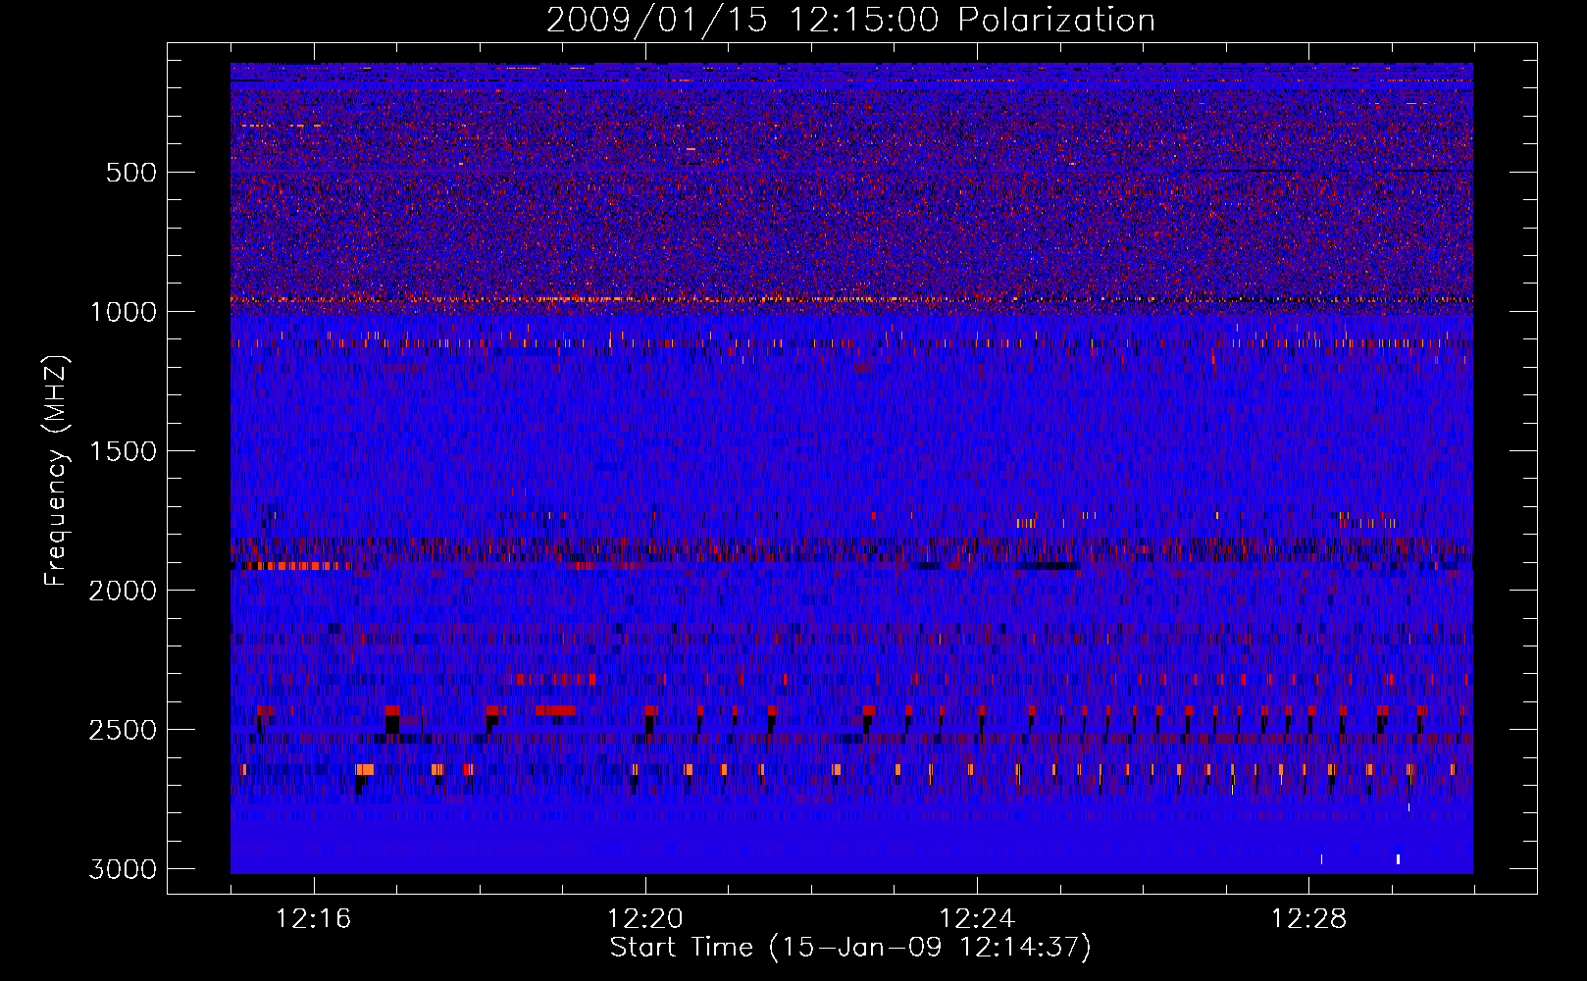The width and height of the screenshot is (1587, 981).
Task: Click the 1000 frequency tick label
Action: 123,312
